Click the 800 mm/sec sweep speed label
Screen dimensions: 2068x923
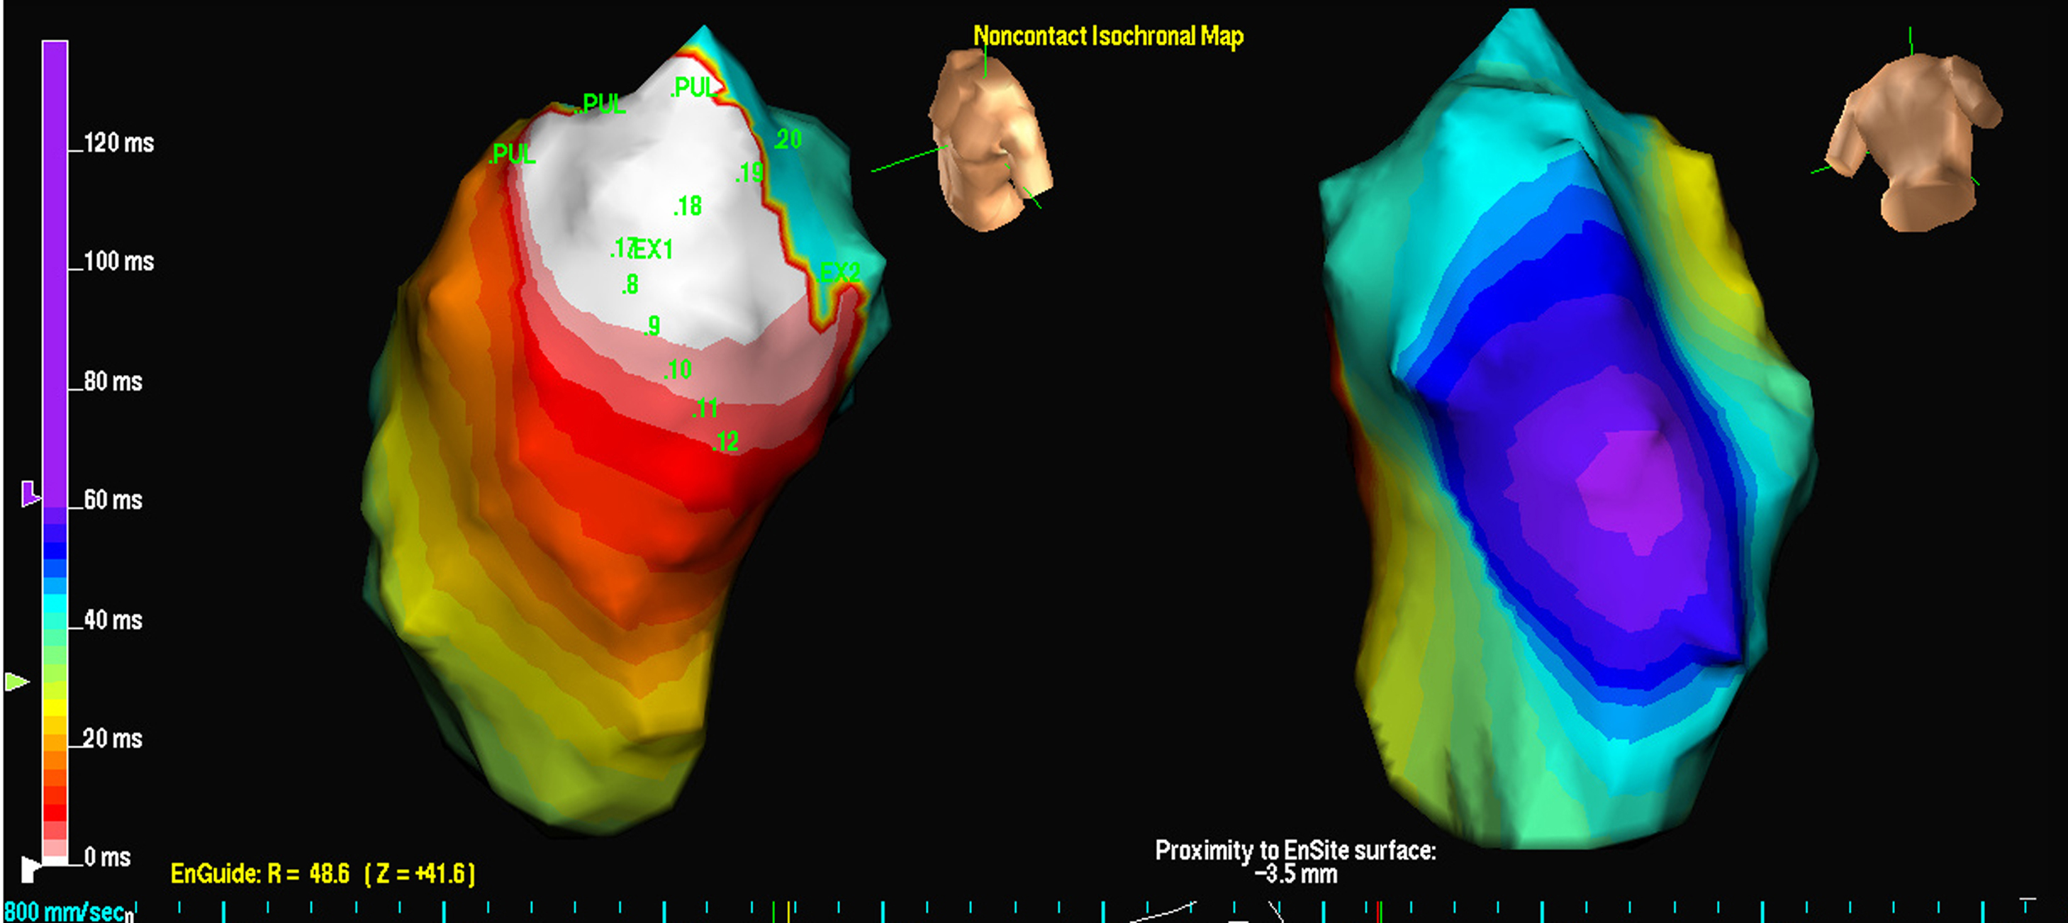pyautogui.click(x=65, y=912)
